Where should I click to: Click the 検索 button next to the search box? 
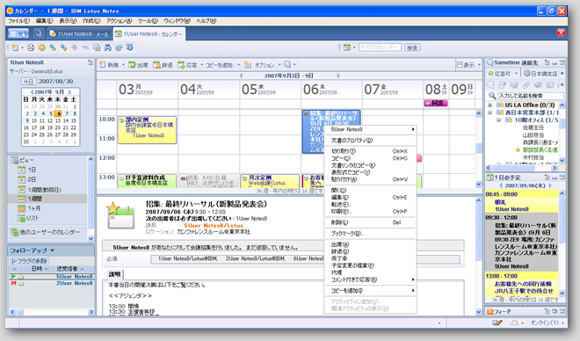point(412,47)
